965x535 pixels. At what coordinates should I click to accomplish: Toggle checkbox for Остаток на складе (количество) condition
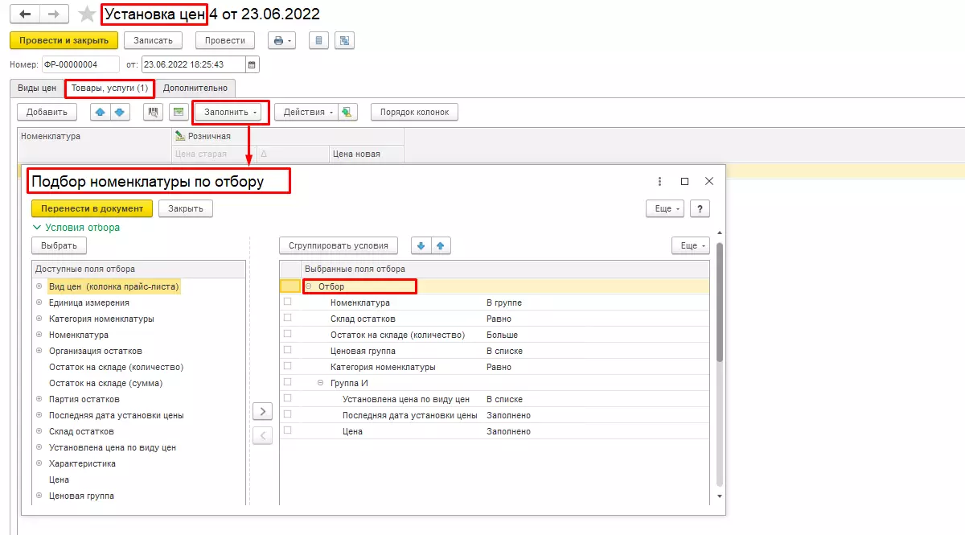[287, 334]
